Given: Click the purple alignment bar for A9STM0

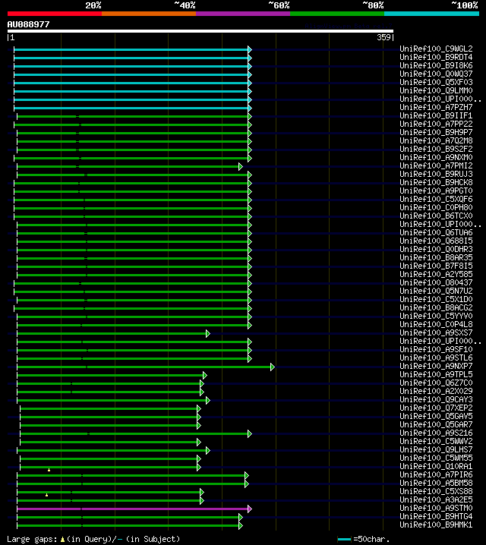Looking at the screenshot, I should (x=132, y=509).
